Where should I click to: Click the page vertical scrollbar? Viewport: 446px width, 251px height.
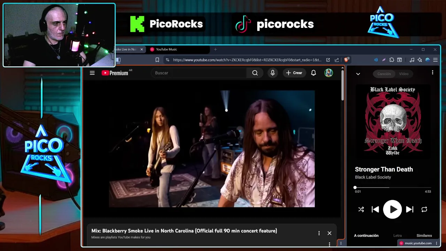click(x=343, y=85)
